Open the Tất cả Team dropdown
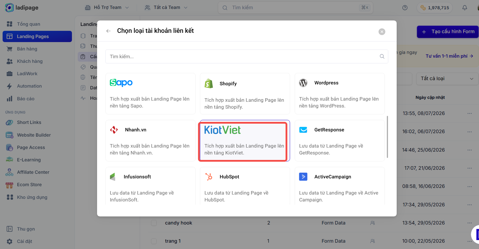The height and width of the screenshot is (249, 479). [166, 7]
